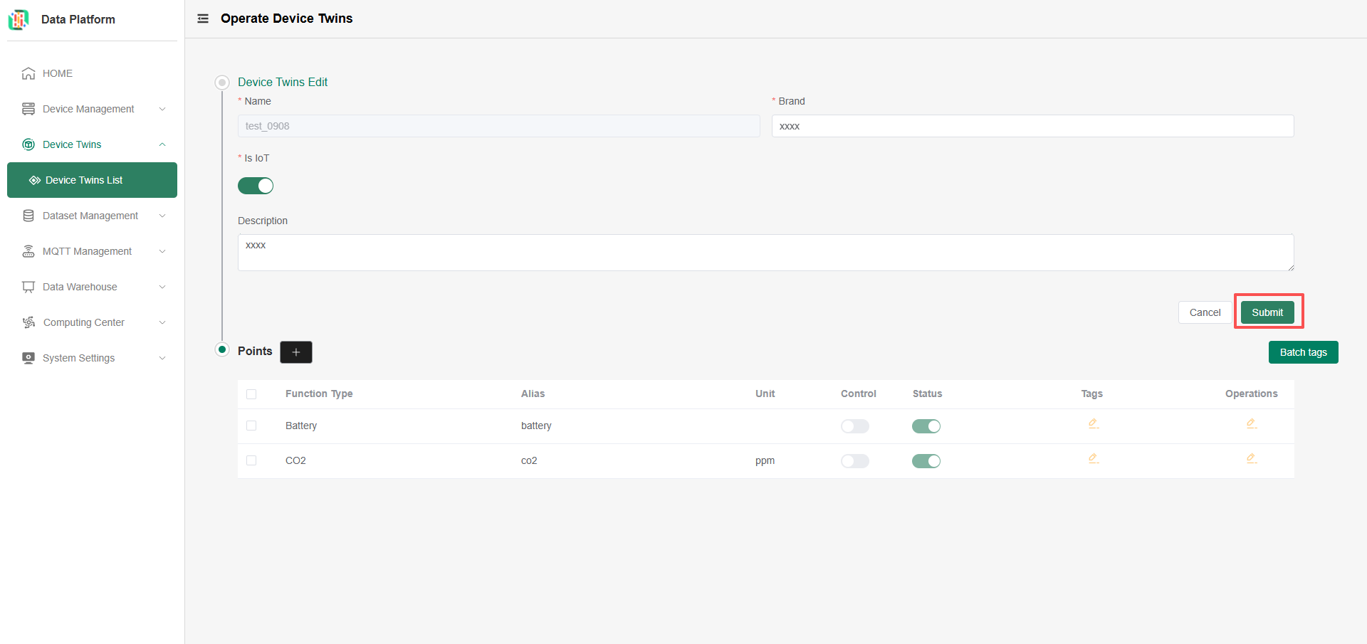Click the hamburger menu collapse icon
This screenshot has height=644, width=1367.
pos(203,19)
